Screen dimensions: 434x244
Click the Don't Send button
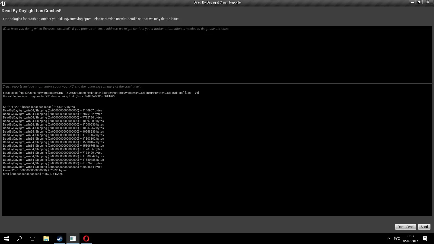point(406,227)
